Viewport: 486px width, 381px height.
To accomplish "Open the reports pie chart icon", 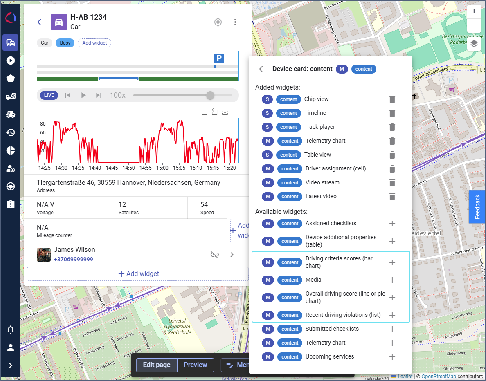I will tap(10, 150).
